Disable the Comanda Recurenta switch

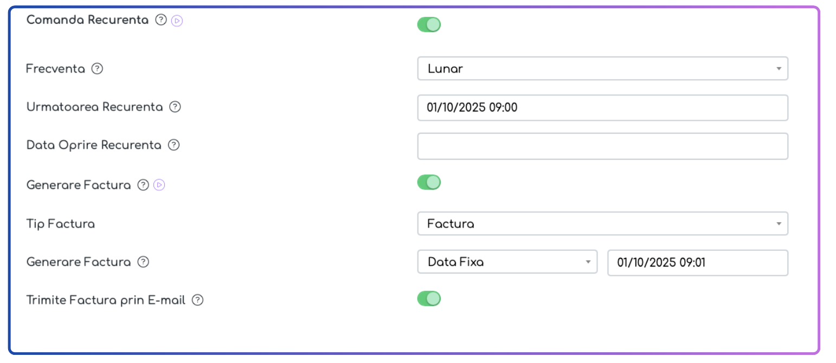(x=429, y=24)
